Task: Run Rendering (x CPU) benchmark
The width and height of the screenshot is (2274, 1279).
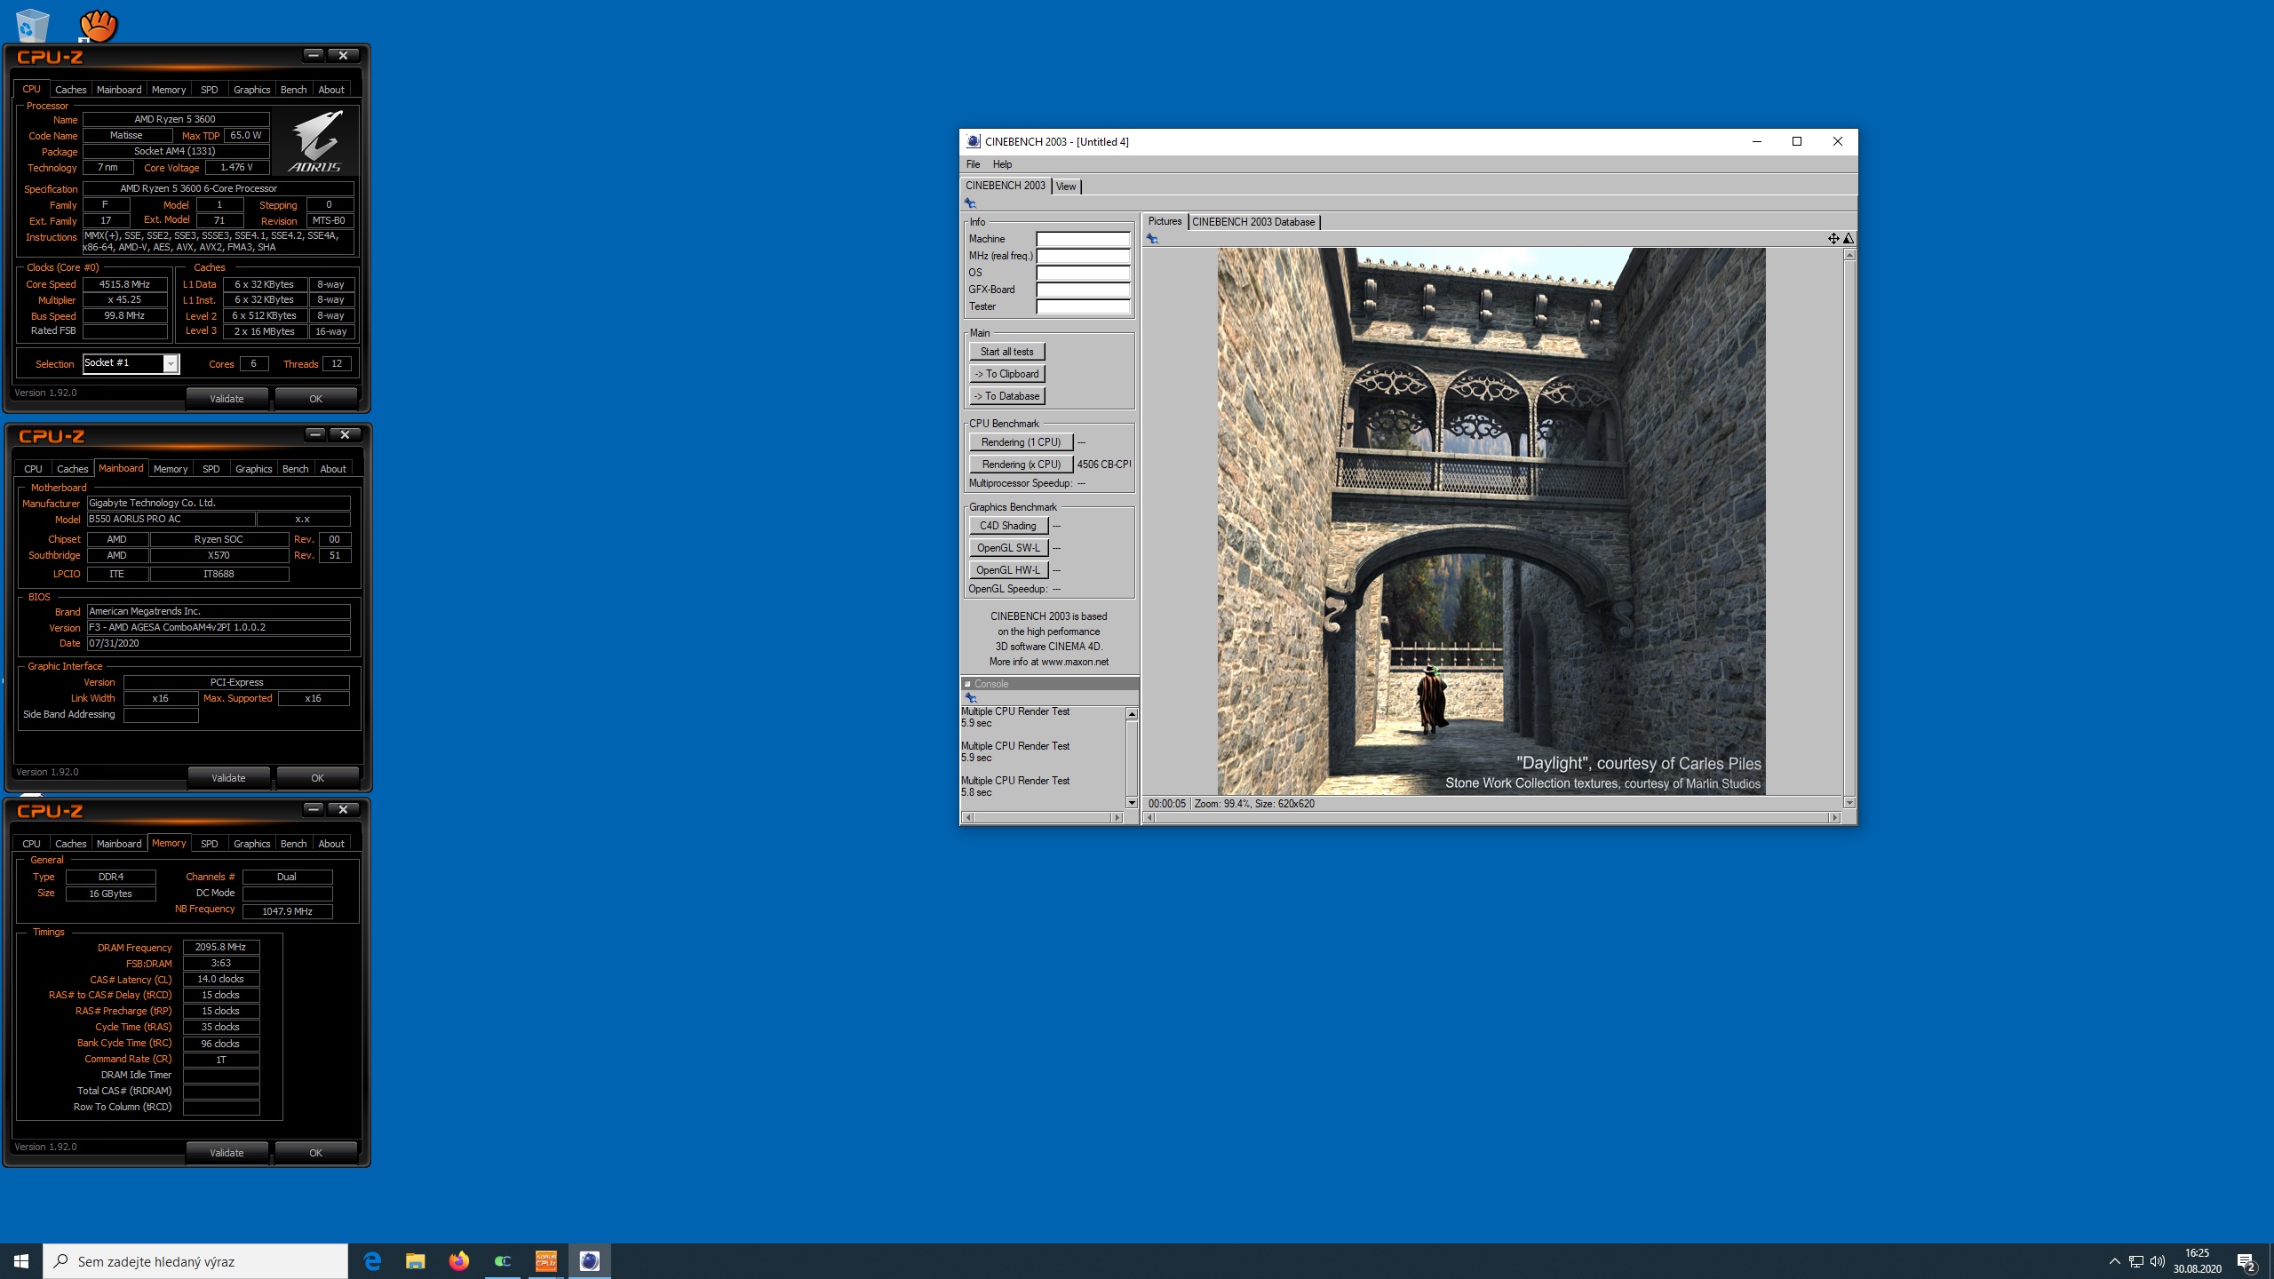Action: pos(1021,465)
